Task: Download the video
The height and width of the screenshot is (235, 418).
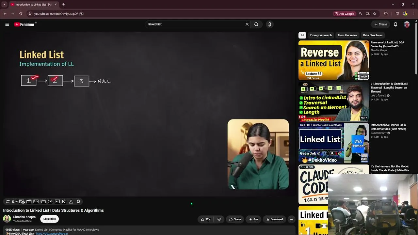Action: tap(274, 219)
